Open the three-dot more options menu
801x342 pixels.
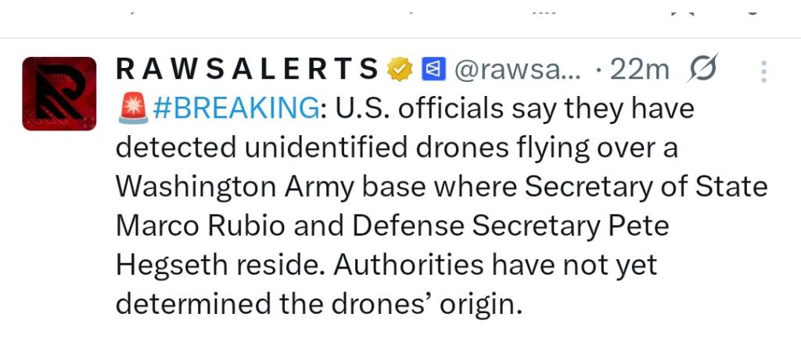coord(763,72)
